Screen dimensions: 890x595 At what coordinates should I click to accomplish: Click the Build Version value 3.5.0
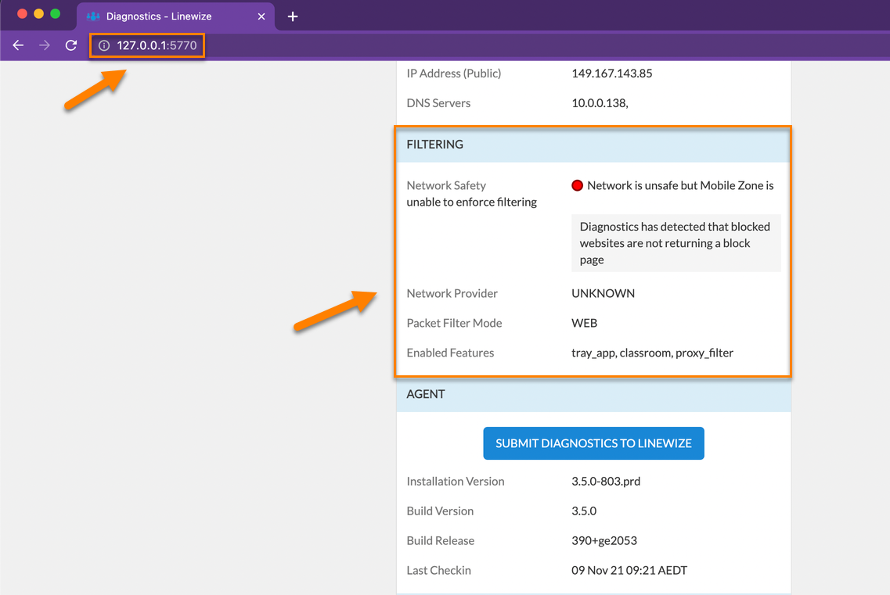pos(584,511)
